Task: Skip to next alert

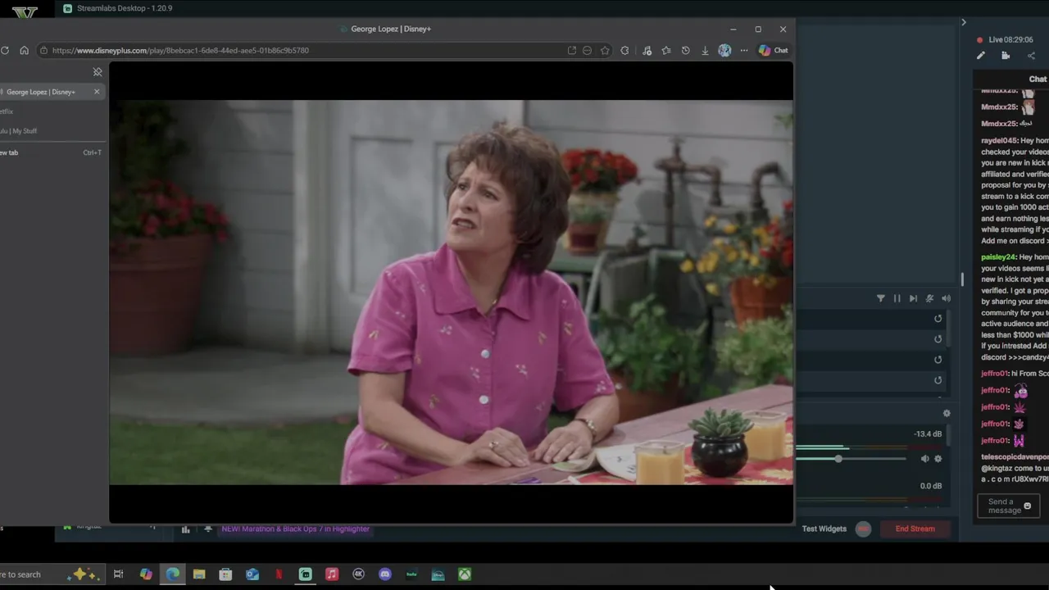Action: click(913, 298)
